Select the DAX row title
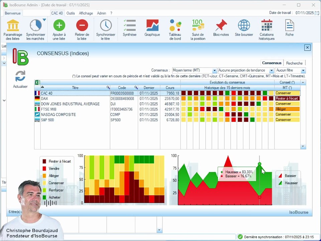This screenshot has width=321, height=241. click(44, 98)
